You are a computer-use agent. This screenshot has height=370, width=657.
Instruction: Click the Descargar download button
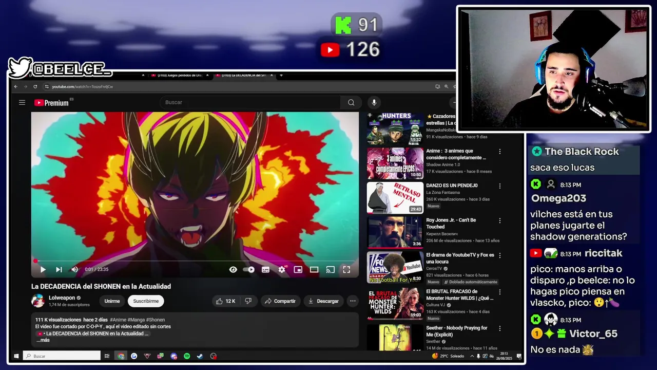point(323,301)
